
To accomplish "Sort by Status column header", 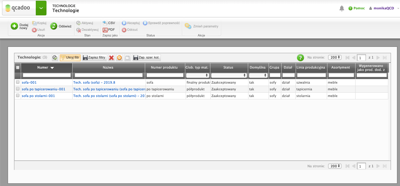I will pyautogui.click(x=228, y=68).
